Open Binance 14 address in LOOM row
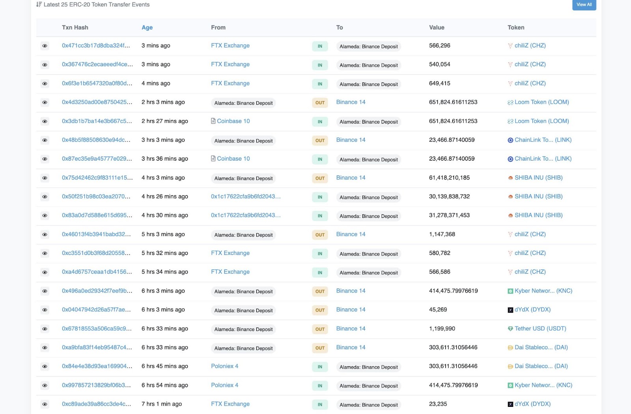 [x=351, y=102]
